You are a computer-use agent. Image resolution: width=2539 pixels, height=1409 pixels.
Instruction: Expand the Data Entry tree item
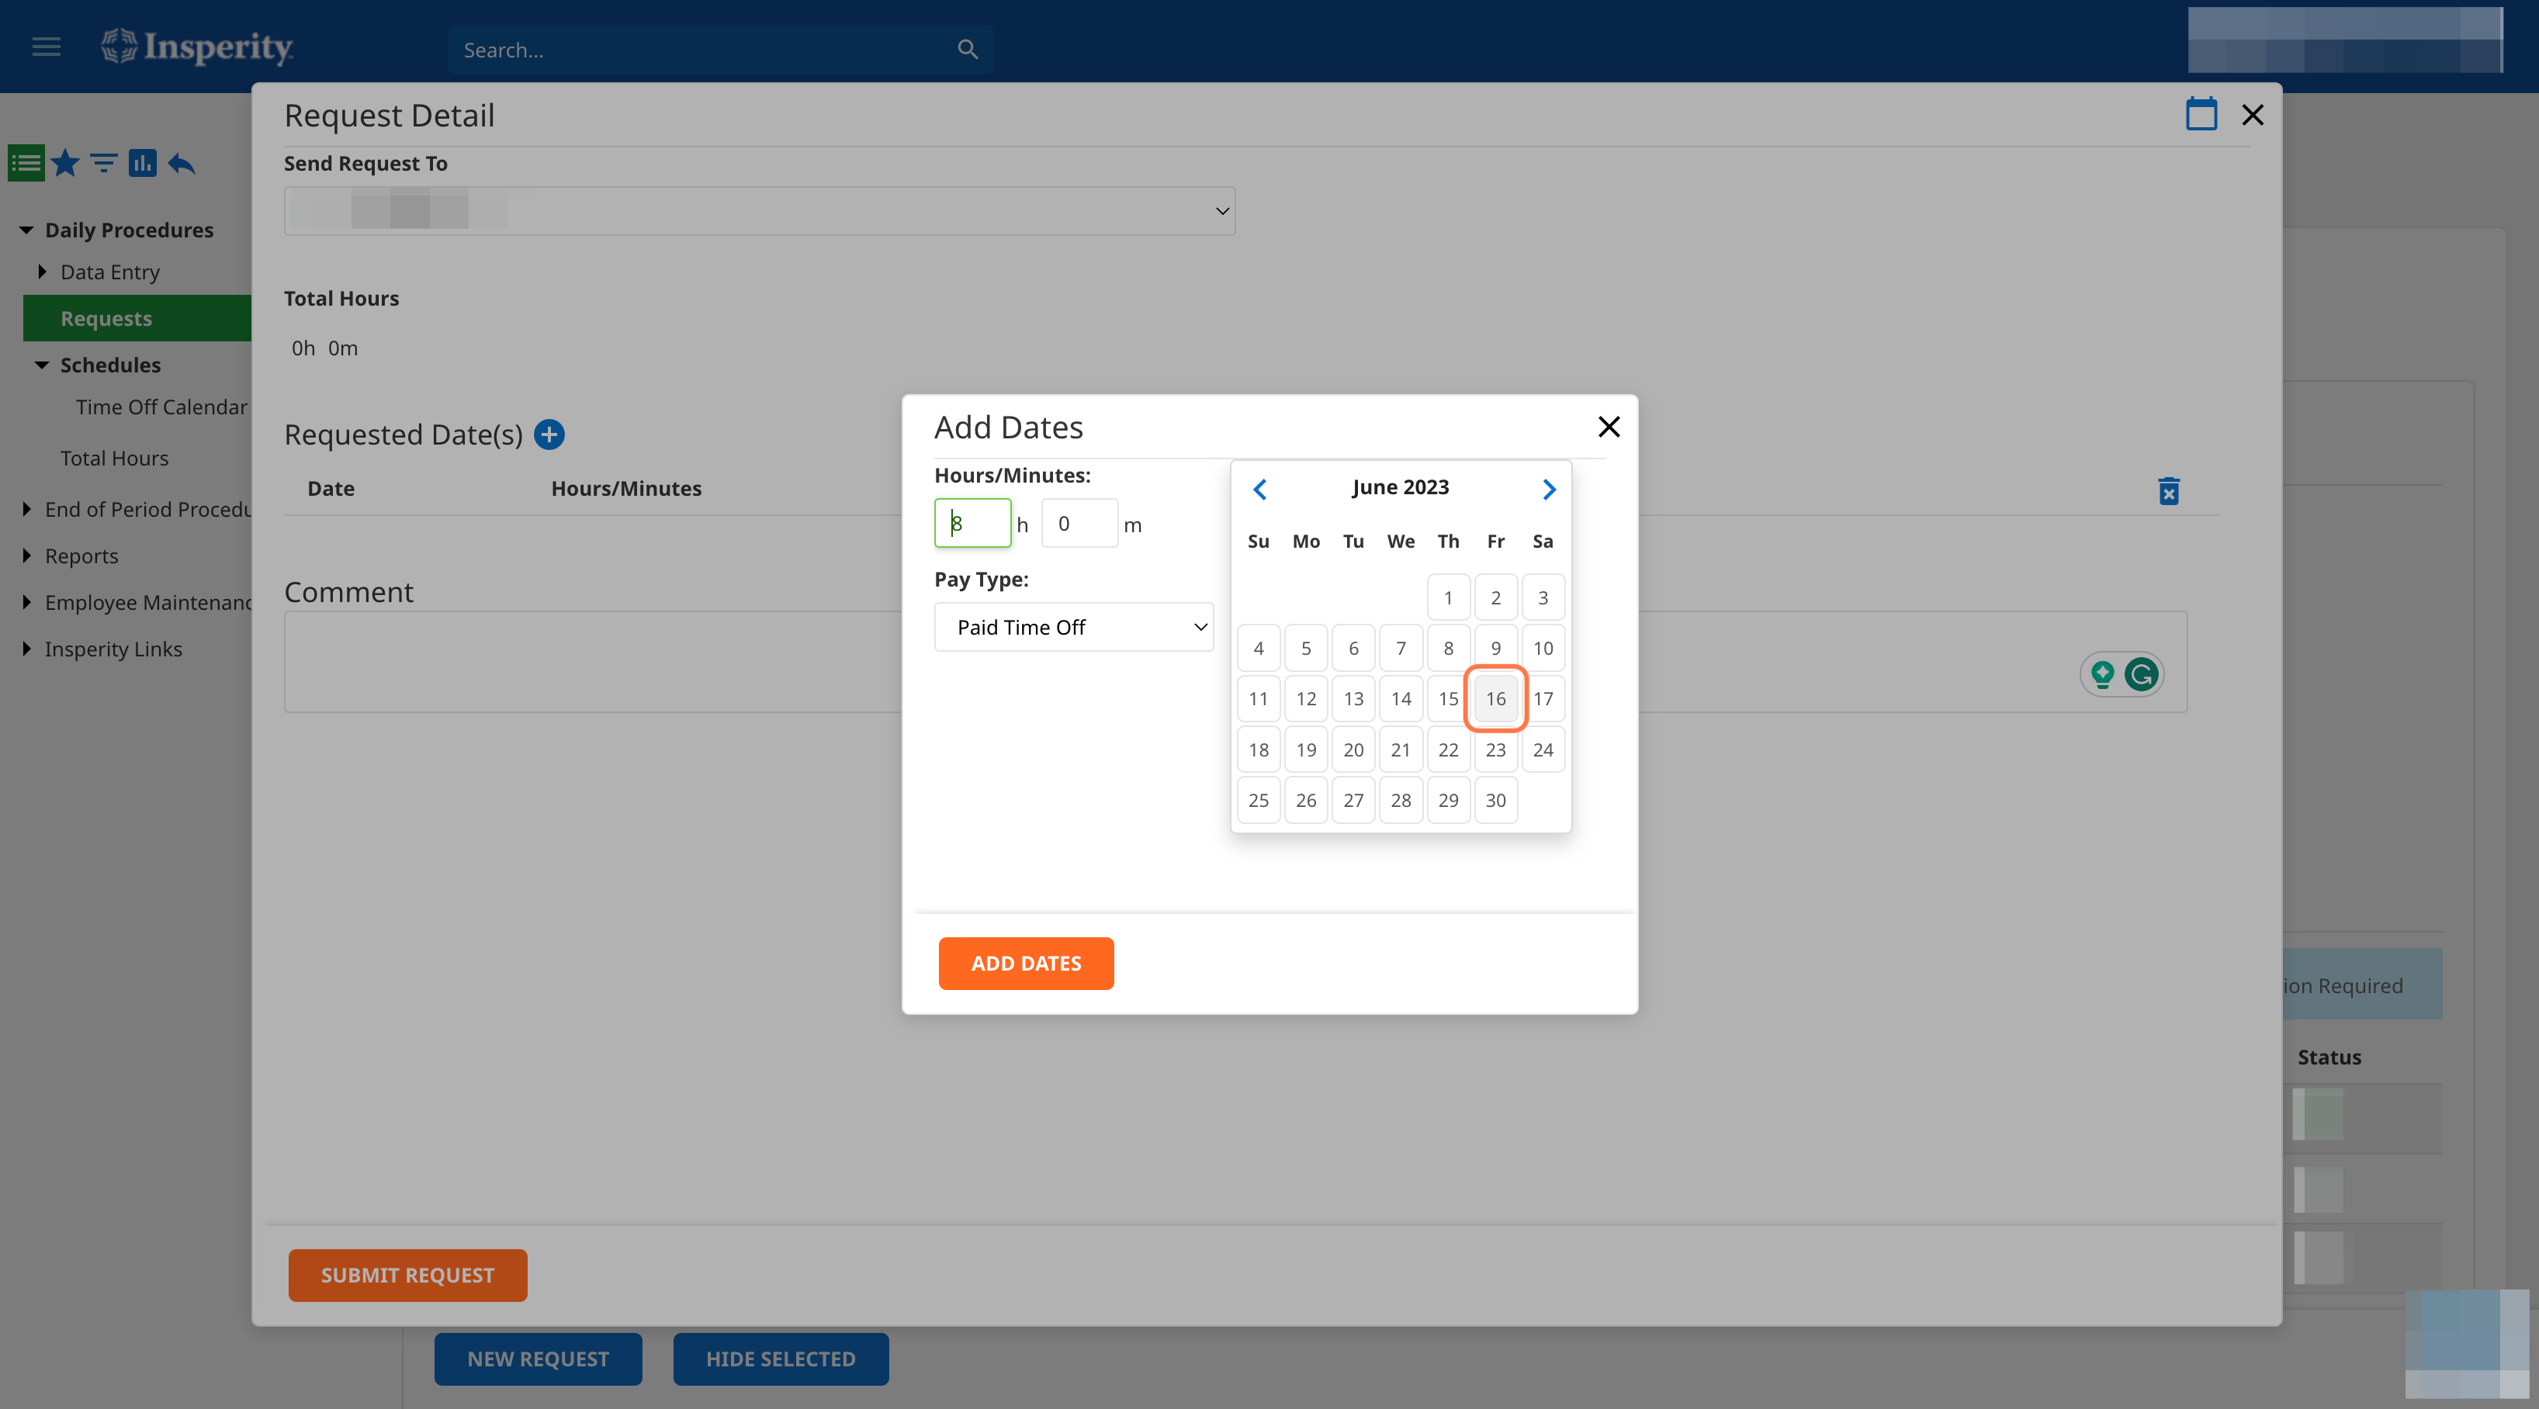tap(41, 271)
